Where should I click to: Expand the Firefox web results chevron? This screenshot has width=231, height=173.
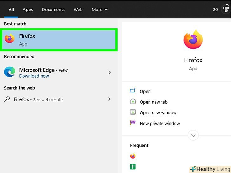(x=109, y=99)
